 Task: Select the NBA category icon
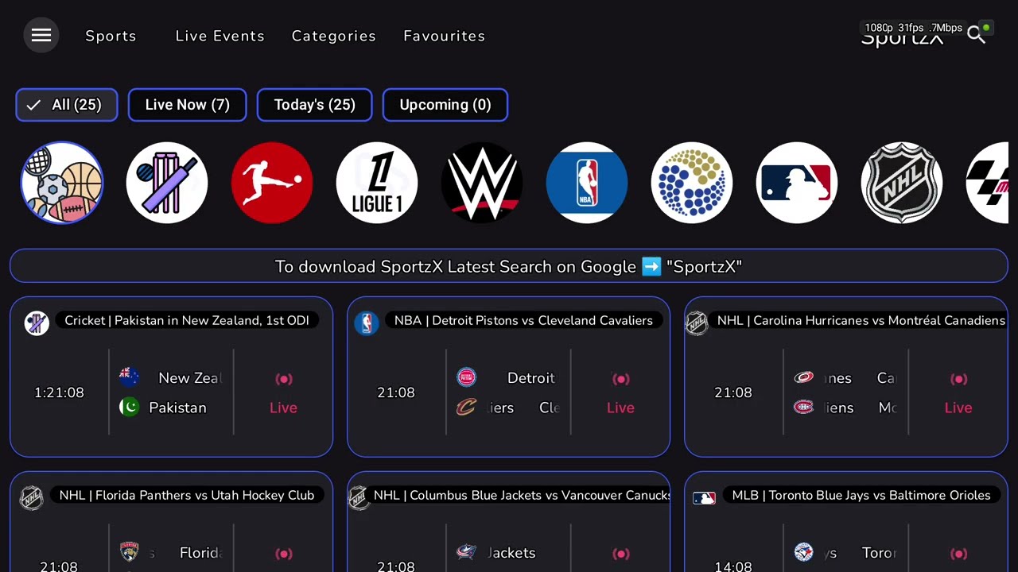pos(587,183)
